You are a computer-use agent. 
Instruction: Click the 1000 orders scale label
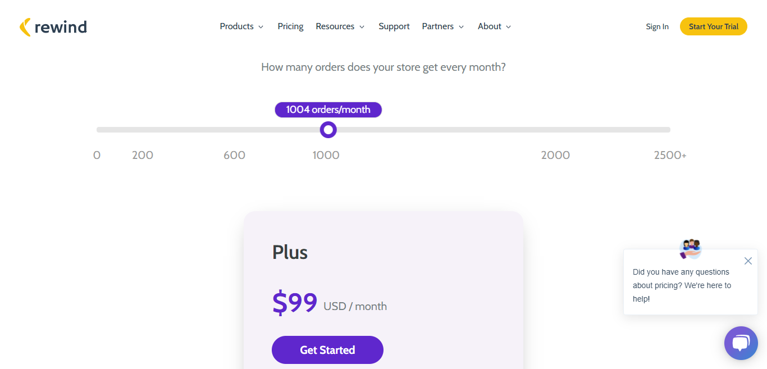coord(326,155)
